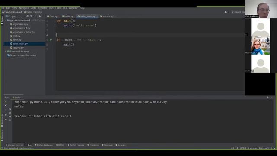Toggle the vertical Project tool window stripe
The height and width of the screenshot is (156, 277).
pos(2,20)
